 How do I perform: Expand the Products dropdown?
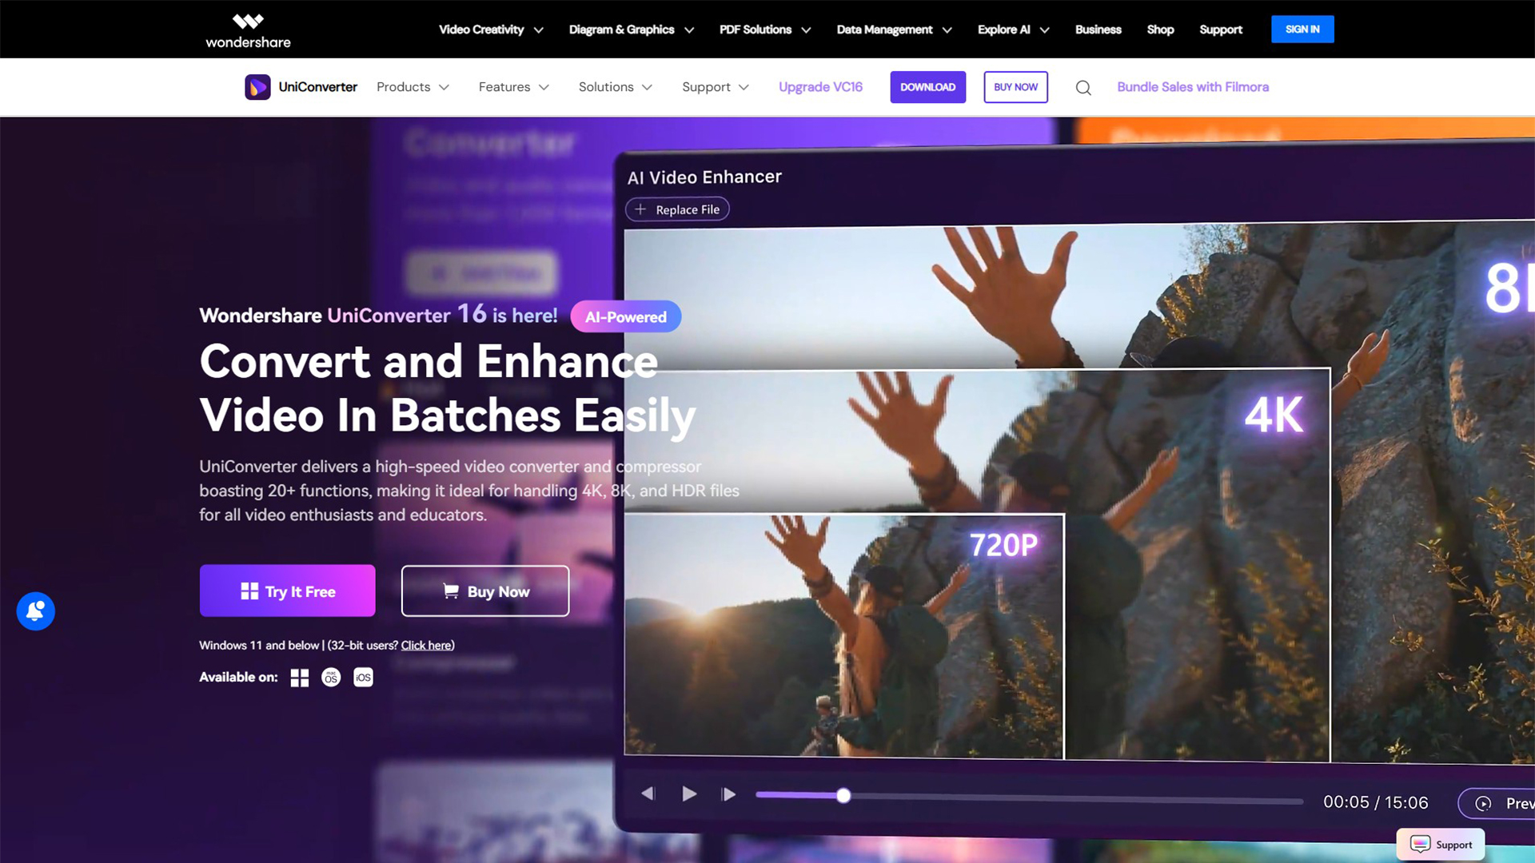click(x=413, y=87)
